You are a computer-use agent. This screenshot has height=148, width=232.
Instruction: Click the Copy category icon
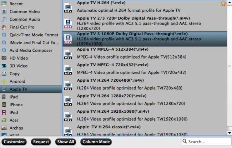4,73
